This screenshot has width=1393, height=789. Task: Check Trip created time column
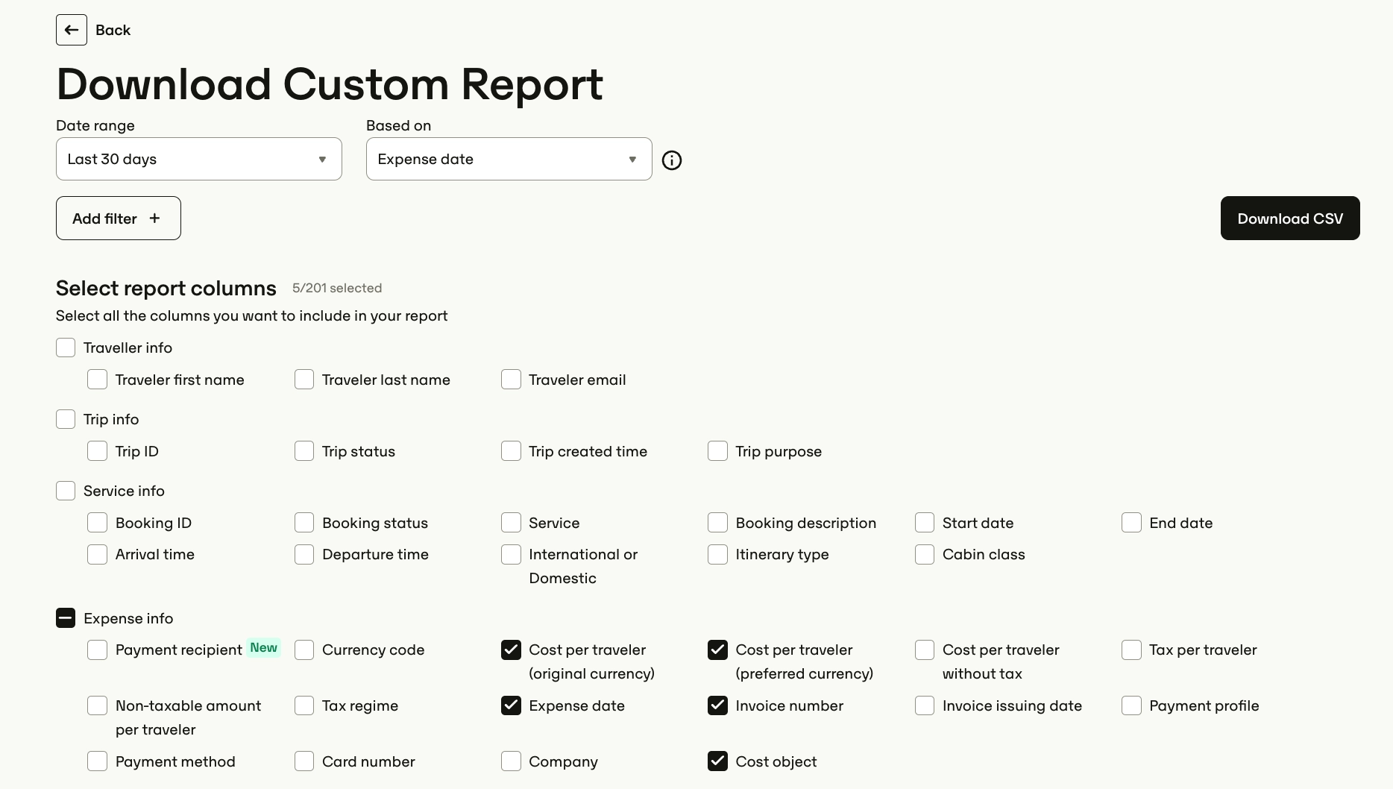[511, 451]
